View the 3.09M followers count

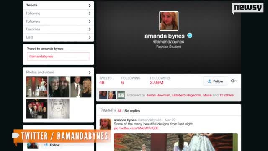pyautogui.click(x=157, y=83)
